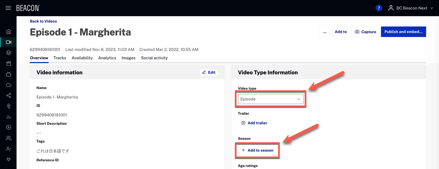Open the cloud sidebar icon
Screen dimensions: 439x169
click(9, 85)
